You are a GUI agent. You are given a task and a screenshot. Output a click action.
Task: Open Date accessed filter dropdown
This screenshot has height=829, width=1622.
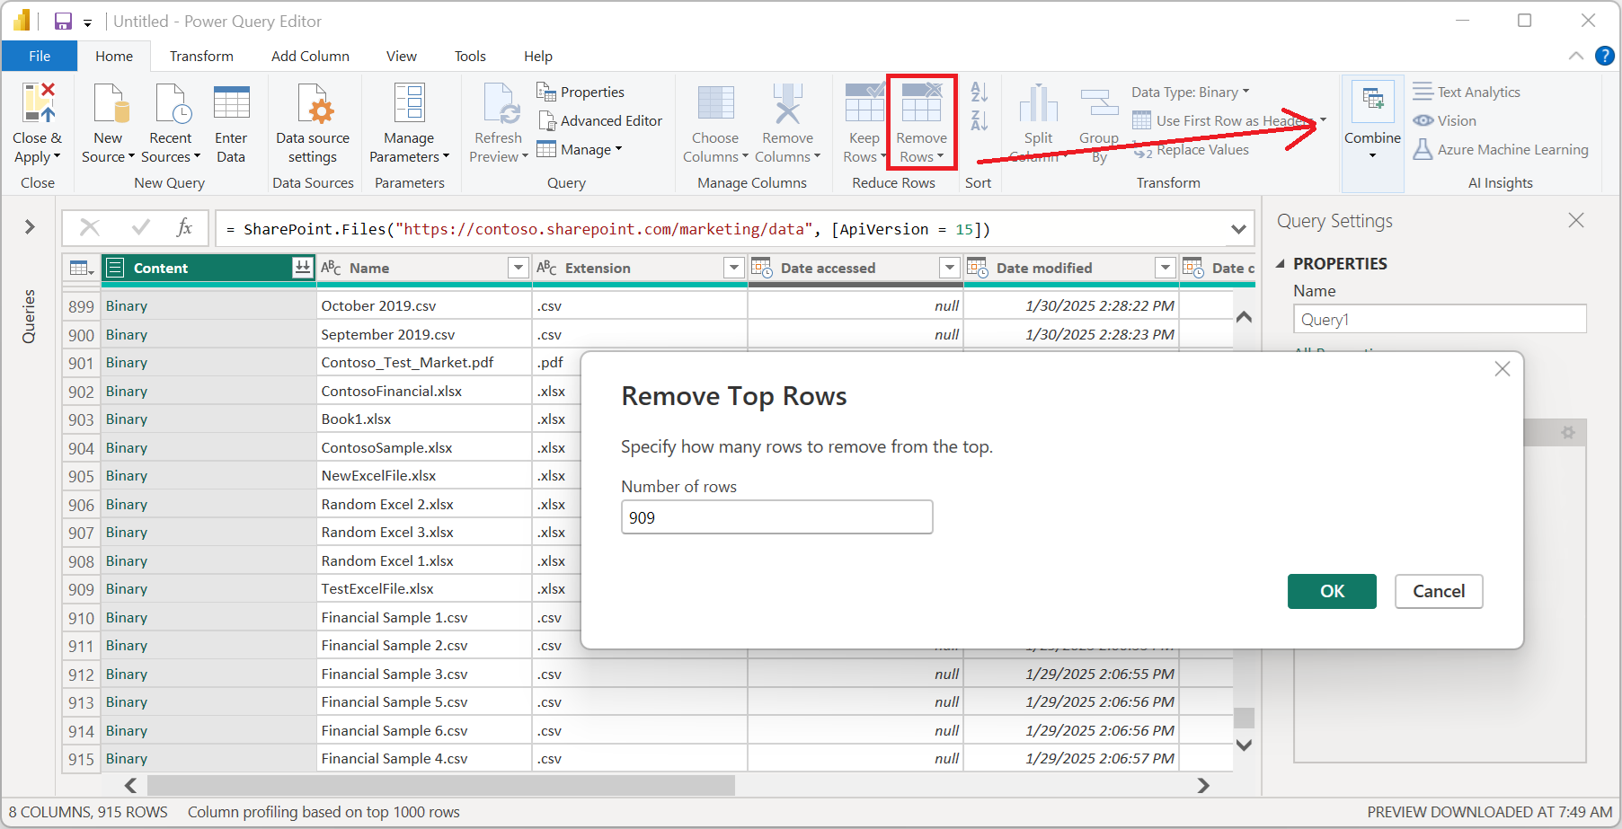click(x=950, y=268)
